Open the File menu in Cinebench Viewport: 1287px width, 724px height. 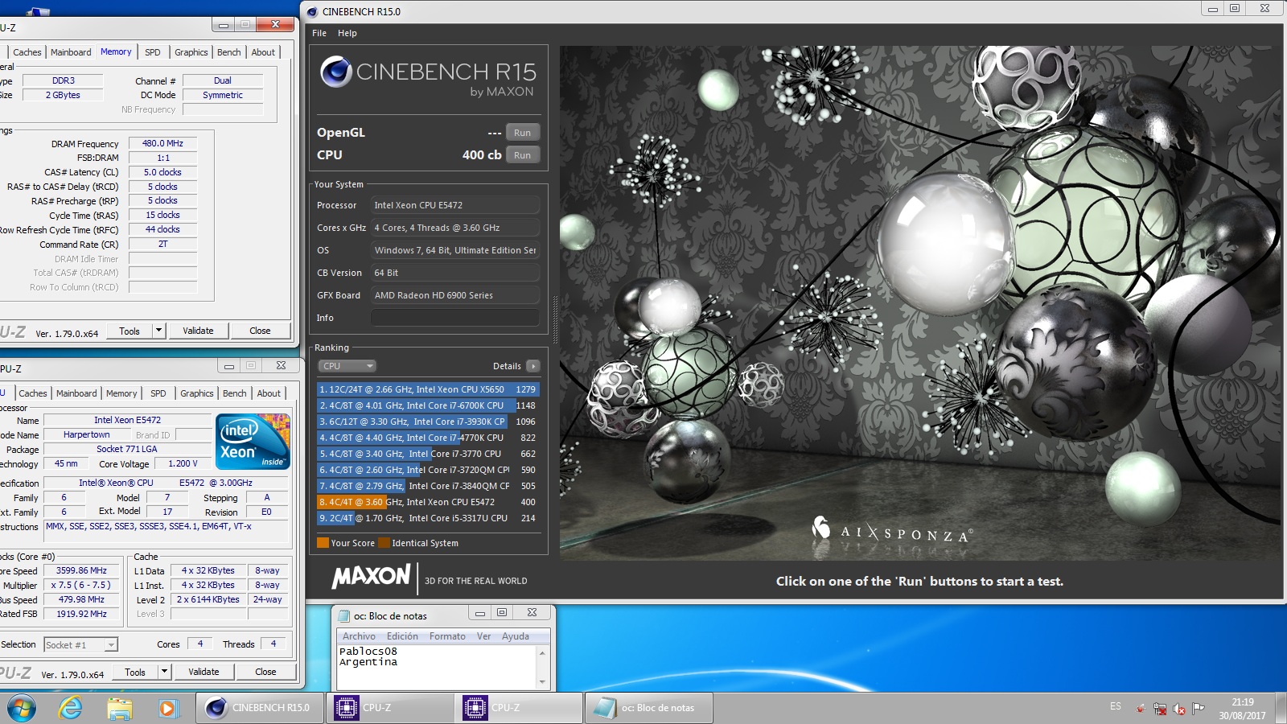coord(319,33)
